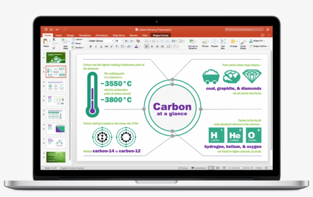The height and width of the screenshot is (197, 313).
Task: Select the Shape Format tab
Action: [x=160, y=35]
